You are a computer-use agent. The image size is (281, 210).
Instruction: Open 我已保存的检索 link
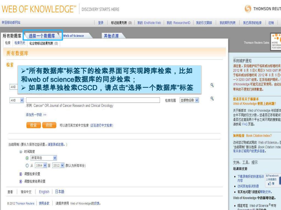pyautogui.click(x=252, y=23)
